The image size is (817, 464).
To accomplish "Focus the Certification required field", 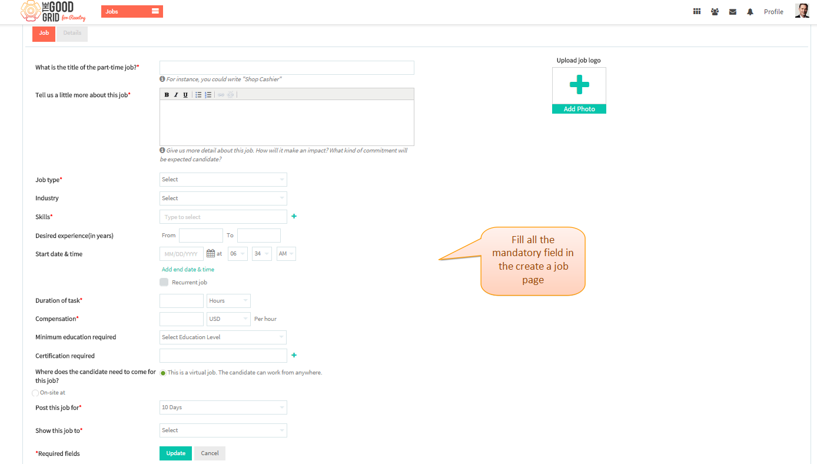I will pos(223,356).
